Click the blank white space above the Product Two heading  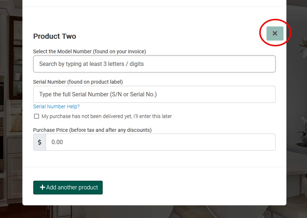coord(154,18)
